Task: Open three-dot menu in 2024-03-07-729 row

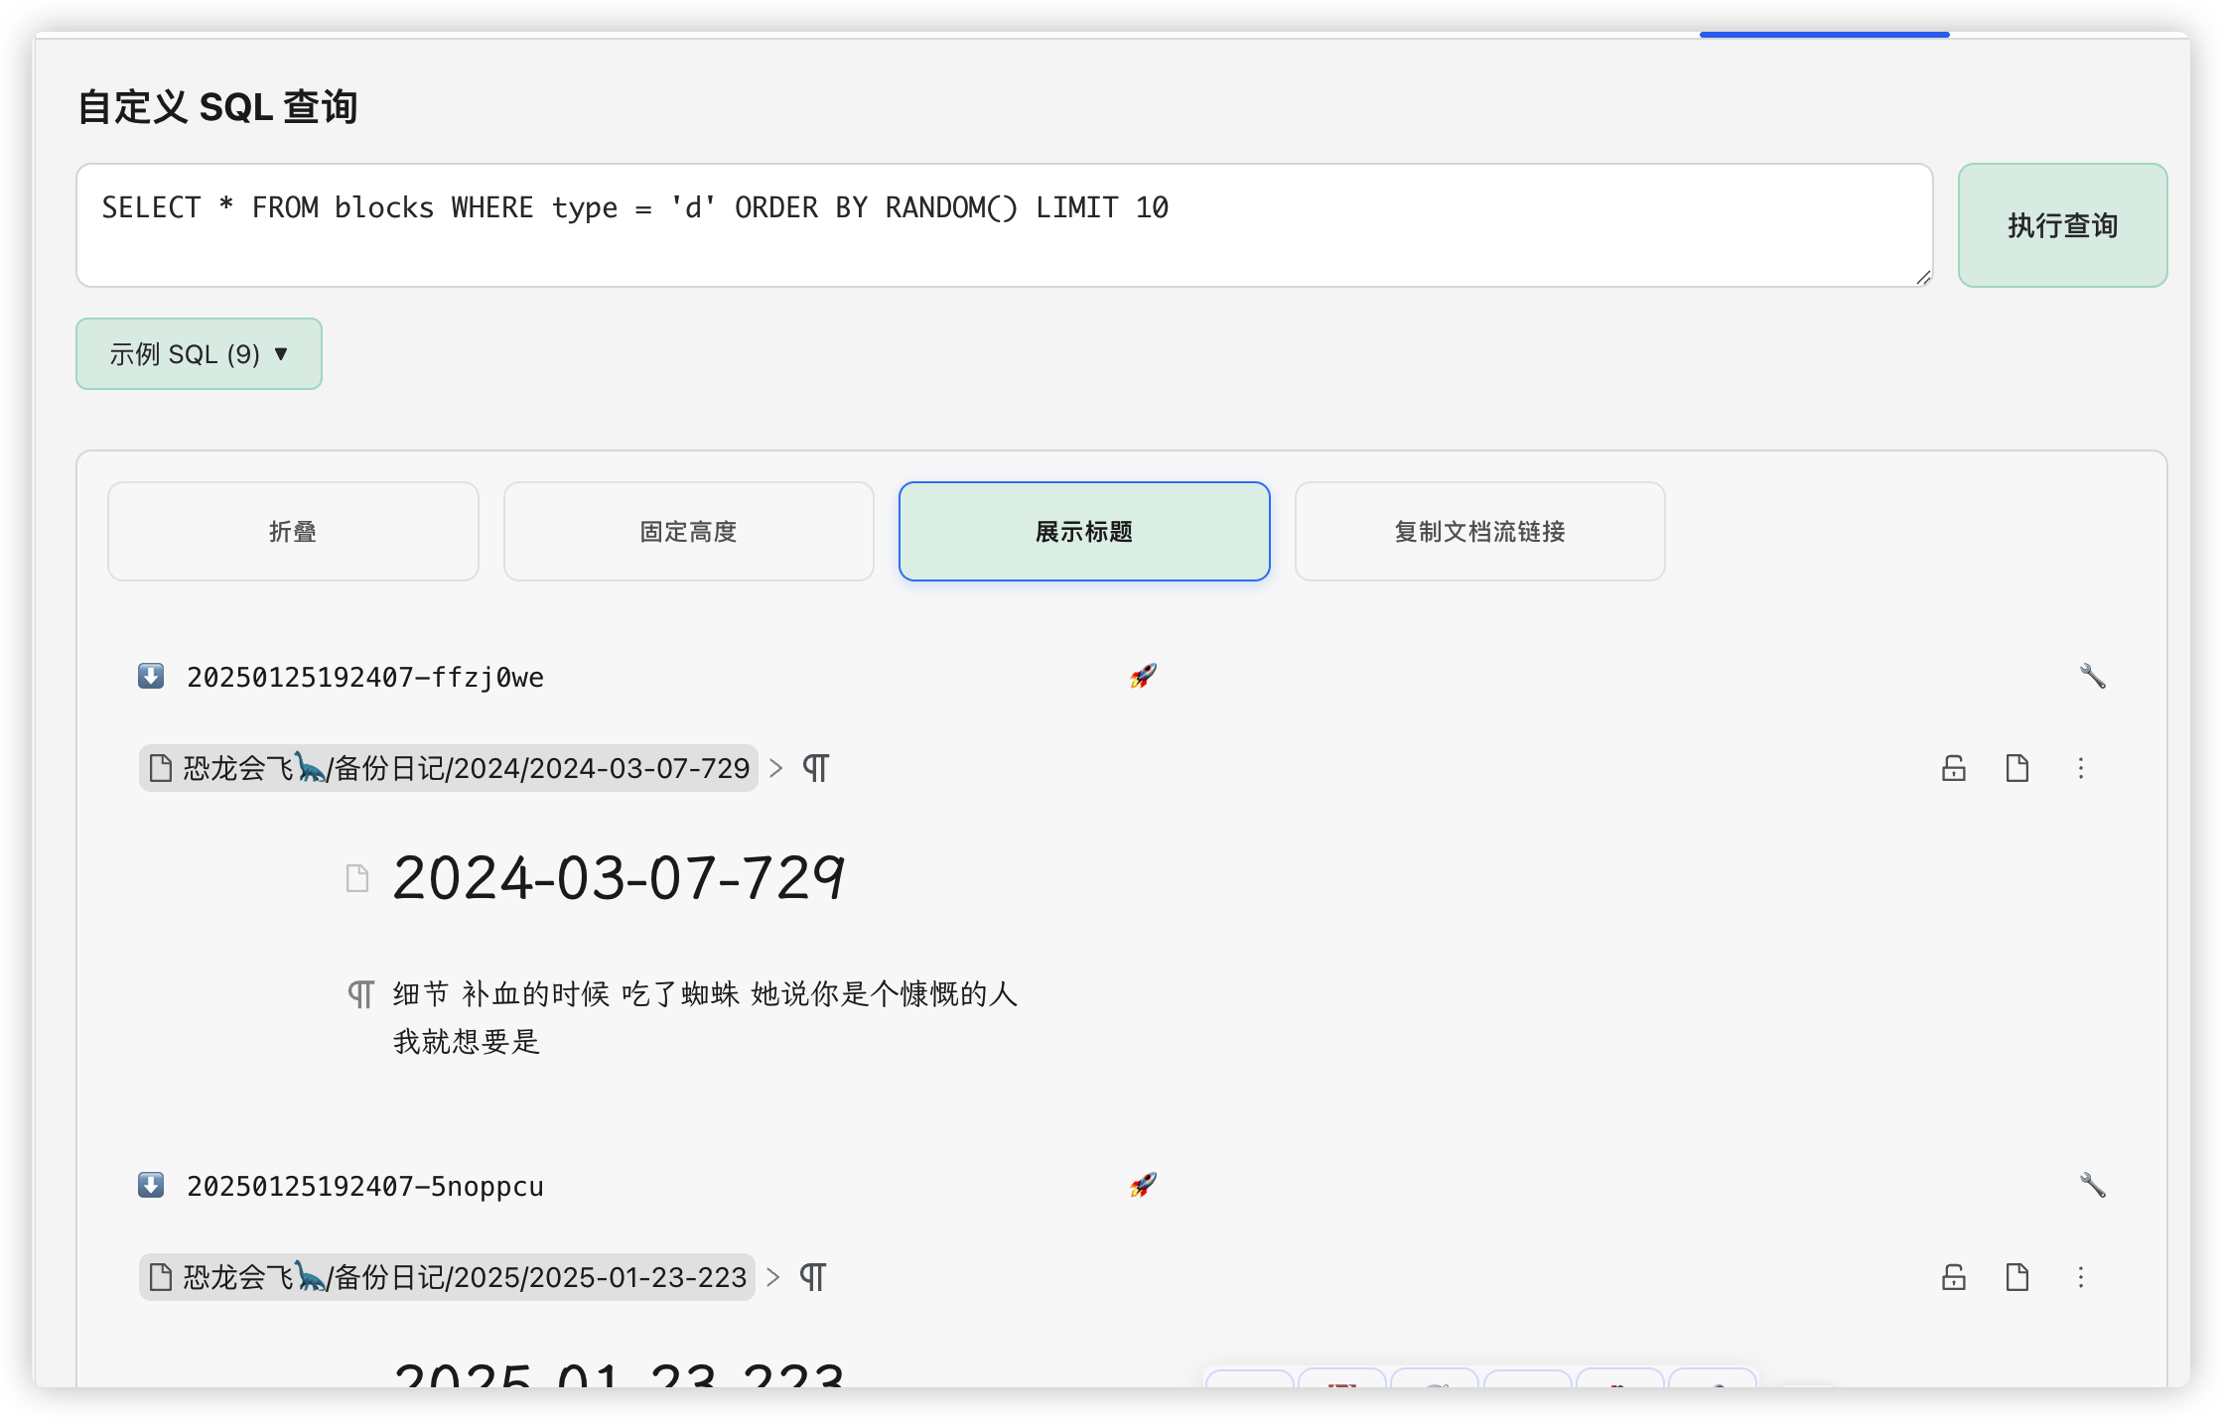Action: [x=2081, y=768]
